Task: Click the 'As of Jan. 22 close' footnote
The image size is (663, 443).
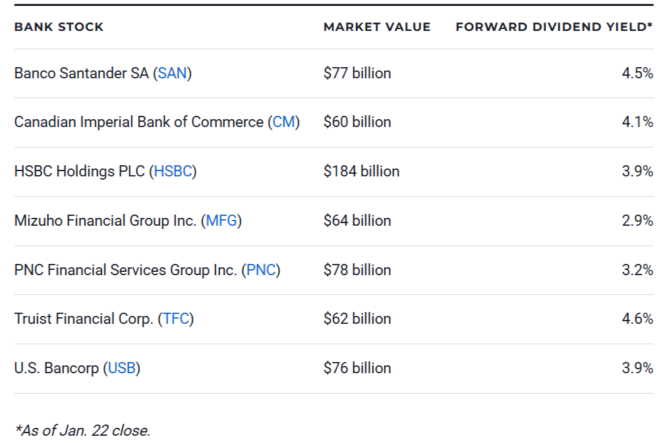Action: [82, 430]
